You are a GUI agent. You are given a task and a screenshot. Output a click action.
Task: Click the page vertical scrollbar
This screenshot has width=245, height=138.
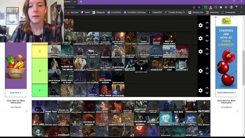click(x=243, y=68)
